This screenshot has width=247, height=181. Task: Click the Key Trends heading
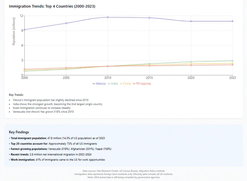click(x=16, y=95)
